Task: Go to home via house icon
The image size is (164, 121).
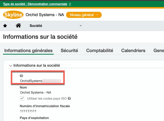Action: (x=18, y=26)
